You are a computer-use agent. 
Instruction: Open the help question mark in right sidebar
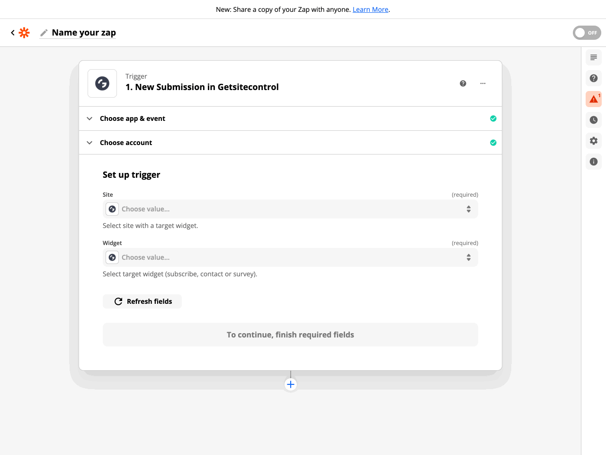tap(594, 78)
